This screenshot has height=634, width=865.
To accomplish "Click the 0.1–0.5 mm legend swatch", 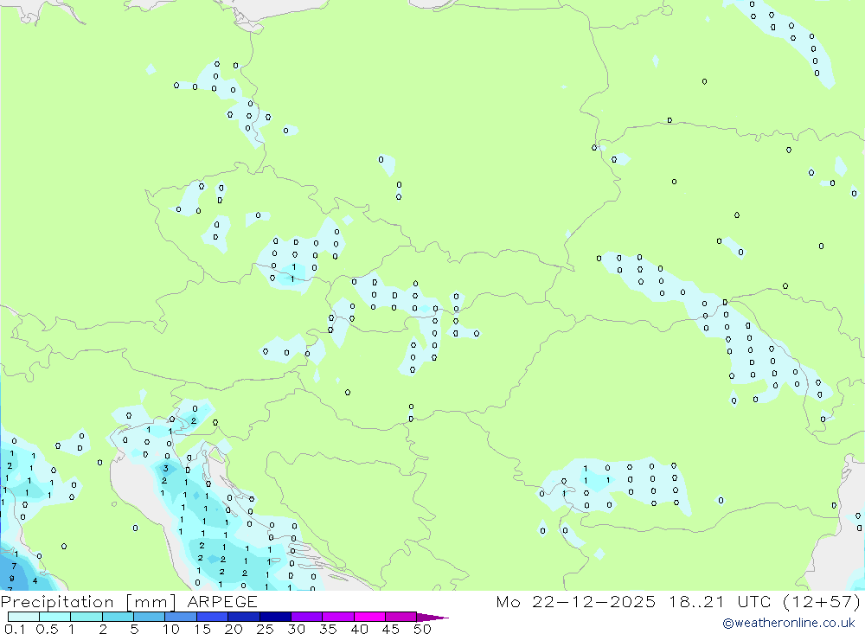I will (23, 617).
